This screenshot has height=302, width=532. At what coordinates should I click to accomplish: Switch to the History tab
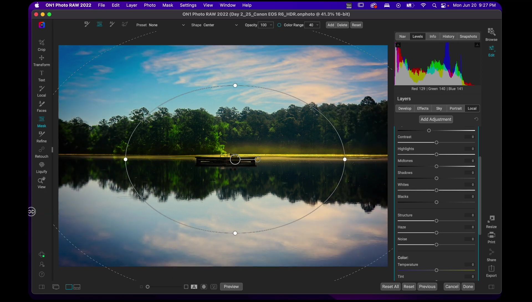tap(448, 36)
